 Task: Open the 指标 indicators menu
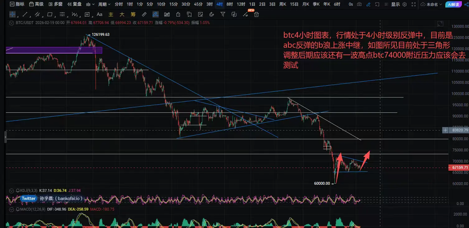point(17,4)
